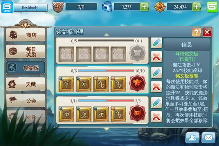219x146 pixels.
Task: Open the friends icon at the bottom right
Action: click(192, 138)
